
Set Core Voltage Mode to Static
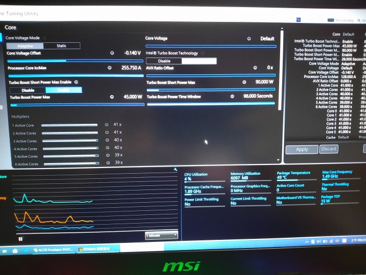click(62, 46)
